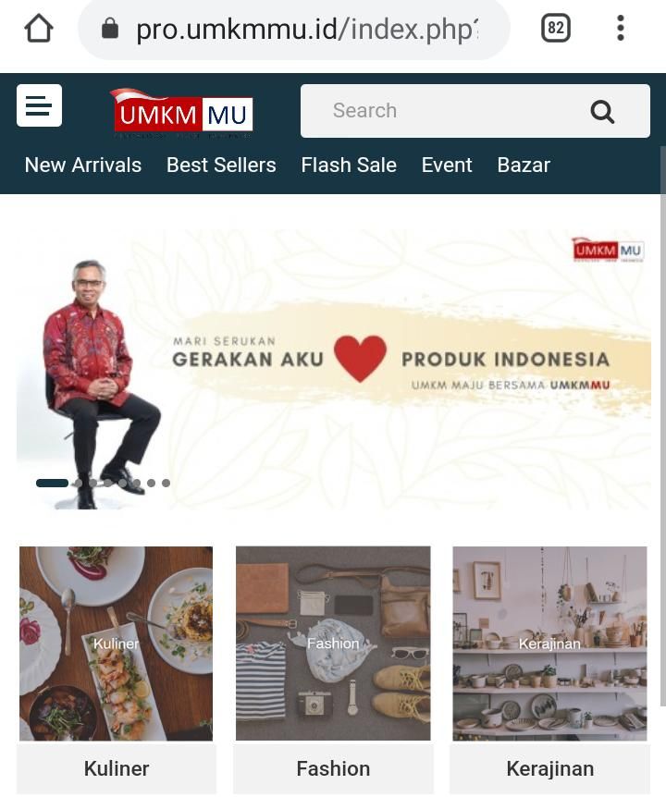The image size is (666, 797).
Task: Open the Event menu item
Action: (447, 166)
